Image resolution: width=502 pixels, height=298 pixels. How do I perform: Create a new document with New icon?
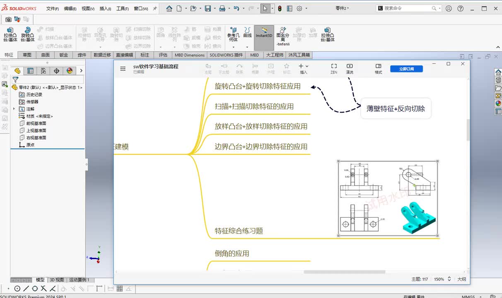[179, 8]
